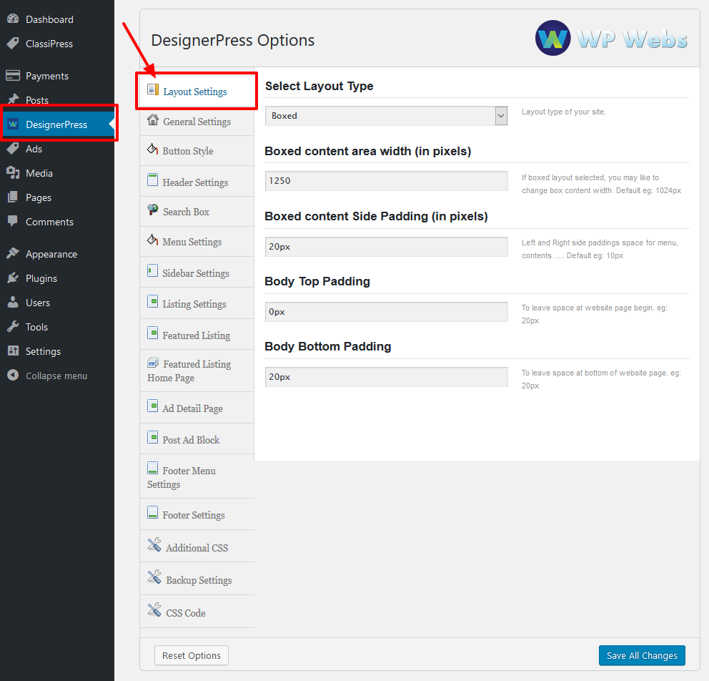This screenshot has width=709, height=681.
Task: Click the Body Bottom Padding field
Action: [x=386, y=377]
